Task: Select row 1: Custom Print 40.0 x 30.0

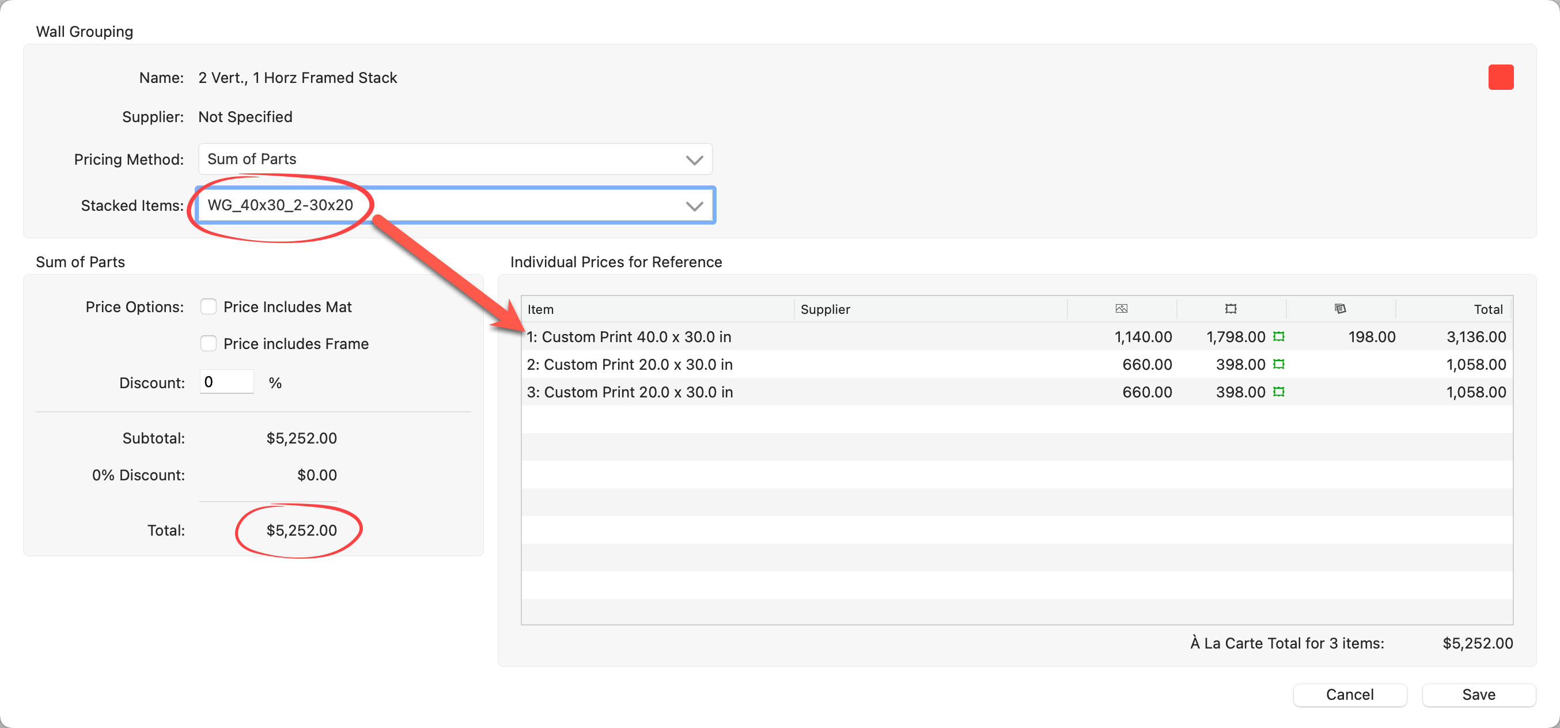Action: coord(628,337)
